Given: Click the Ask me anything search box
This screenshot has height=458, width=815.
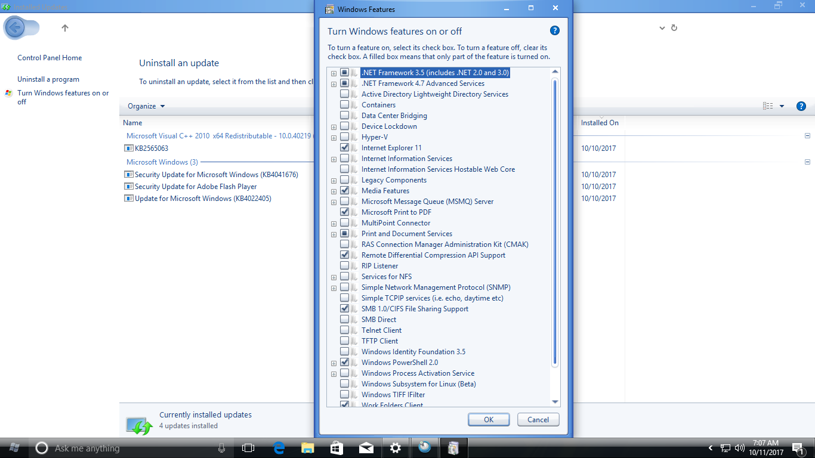Looking at the screenshot, I should click(131, 448).
